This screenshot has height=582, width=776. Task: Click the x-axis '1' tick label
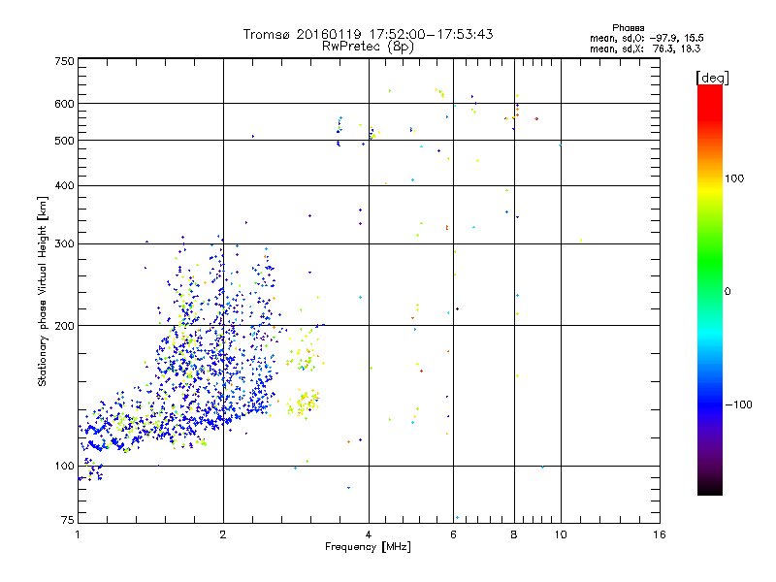[x=78, y=534]
